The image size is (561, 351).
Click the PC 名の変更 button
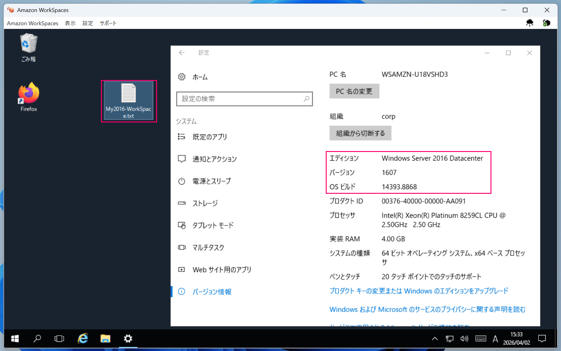(x=354, y=91)
